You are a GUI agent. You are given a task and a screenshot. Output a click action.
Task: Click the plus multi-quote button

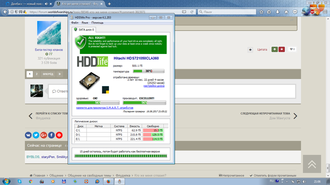[x=250, y=49]
